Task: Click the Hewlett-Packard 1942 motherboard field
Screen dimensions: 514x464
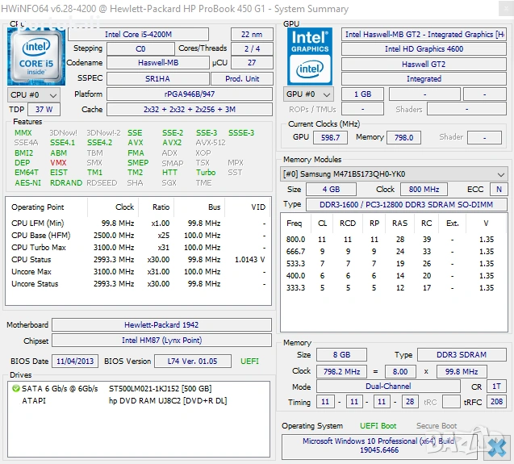Action: pyautogui.click(x=163, y=325)
